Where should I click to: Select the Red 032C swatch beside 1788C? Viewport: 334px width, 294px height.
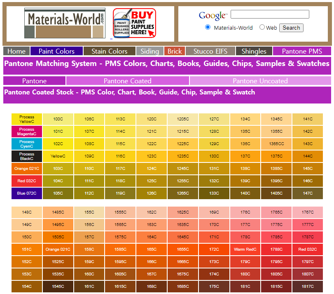(308, 249)
